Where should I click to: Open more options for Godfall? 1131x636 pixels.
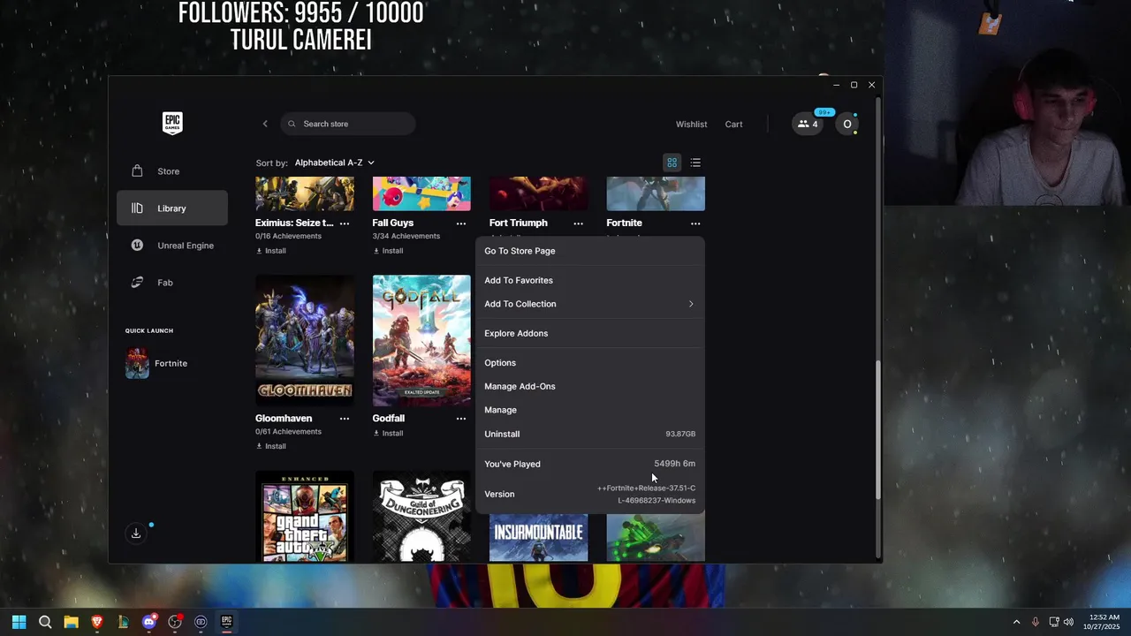point(461,419)
